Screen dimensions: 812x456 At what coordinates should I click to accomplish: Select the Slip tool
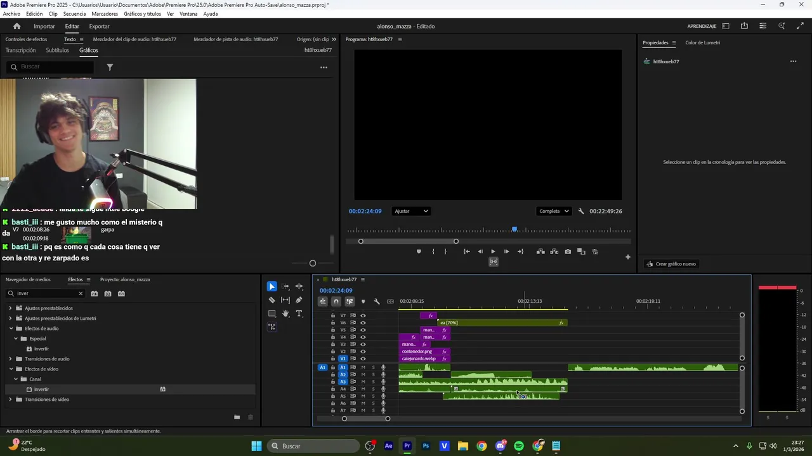(x=285, y=300)
